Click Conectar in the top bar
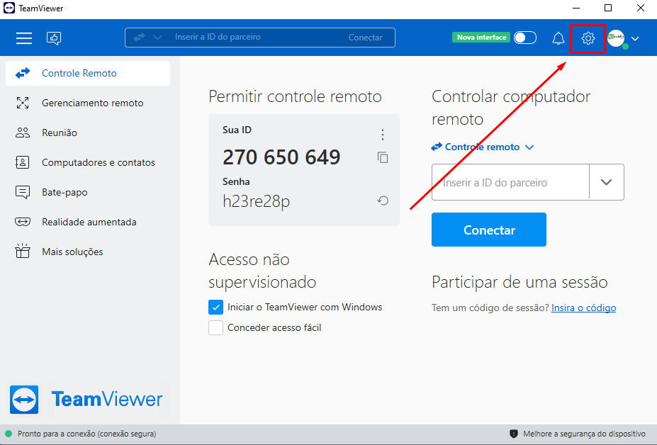The image size is (657, 445). (365, 38)
